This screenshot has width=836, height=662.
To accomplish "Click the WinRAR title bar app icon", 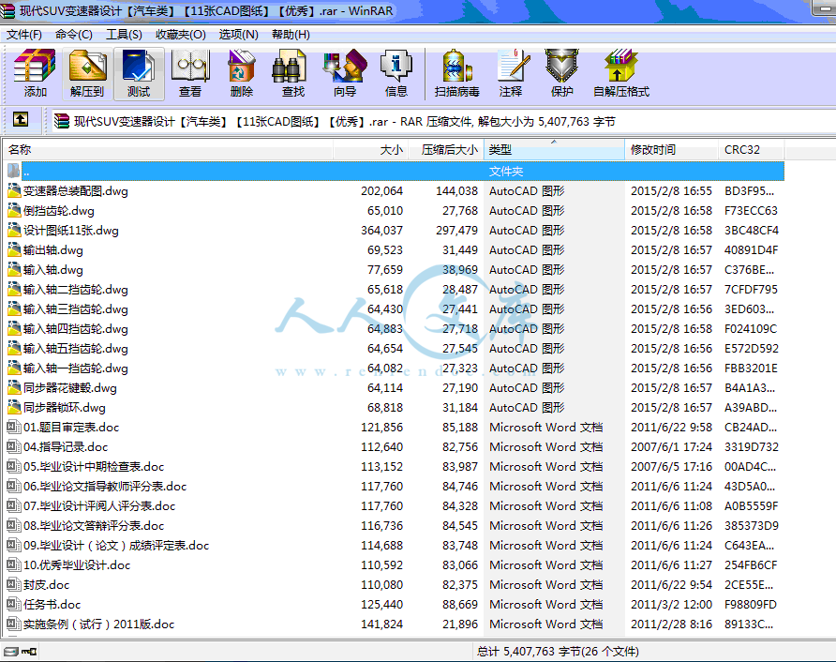I will pyautogui.click(x=8, y=10).
